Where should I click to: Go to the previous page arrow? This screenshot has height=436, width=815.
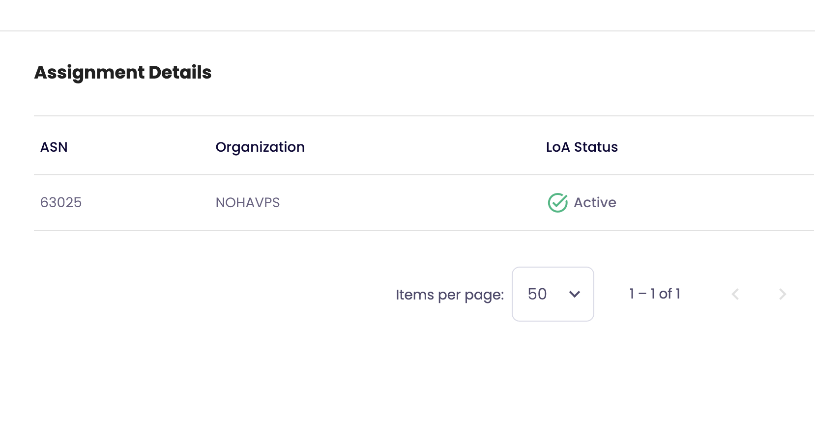coord(735,294)
